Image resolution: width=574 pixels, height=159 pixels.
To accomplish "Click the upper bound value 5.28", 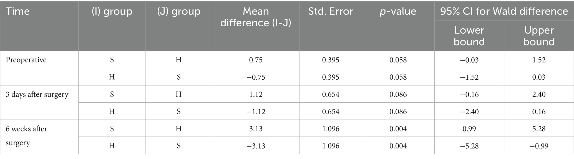I will (539, 129).
